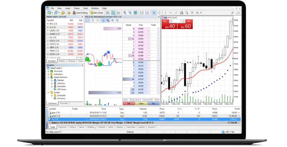
Task: Select the cursor arrow tool
Action: click(x=154, y=13)
